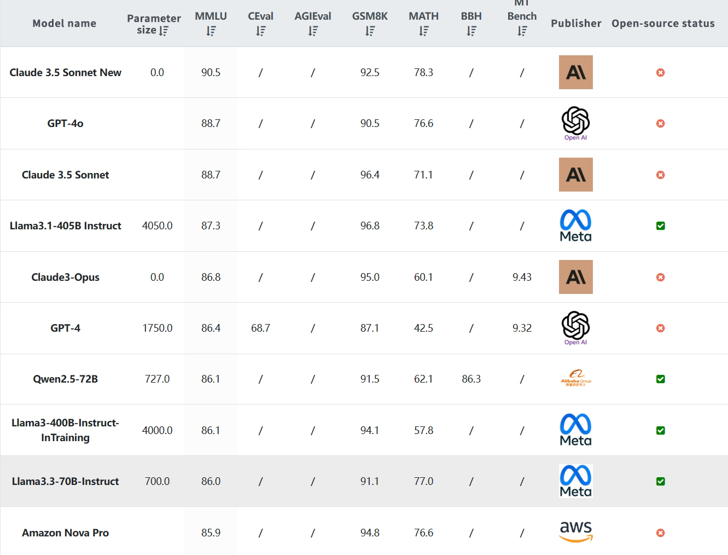Click the BBH sort icon
This screenshot has width=728, height=555.
(471, 31)
